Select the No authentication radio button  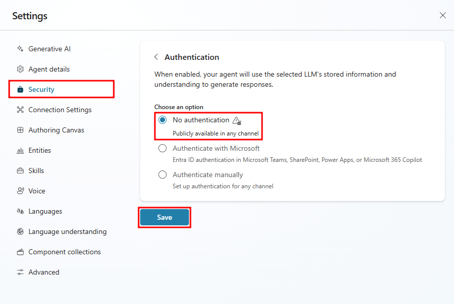(163, 120)
